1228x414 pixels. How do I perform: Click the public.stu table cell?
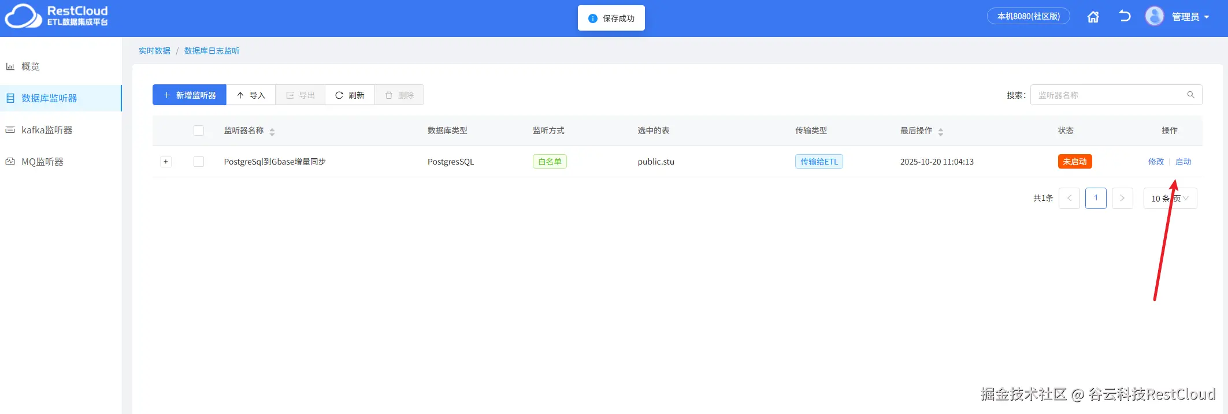(656, 162)
